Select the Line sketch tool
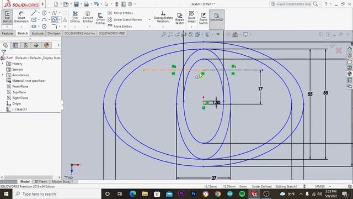353x199 pixels. (34, 13)
